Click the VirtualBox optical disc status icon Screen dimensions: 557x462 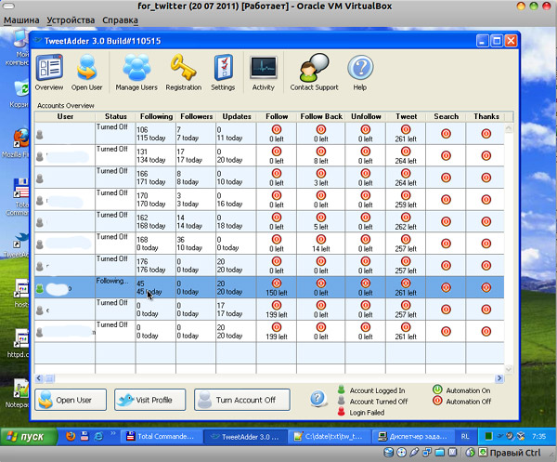(x=401, y=453)
